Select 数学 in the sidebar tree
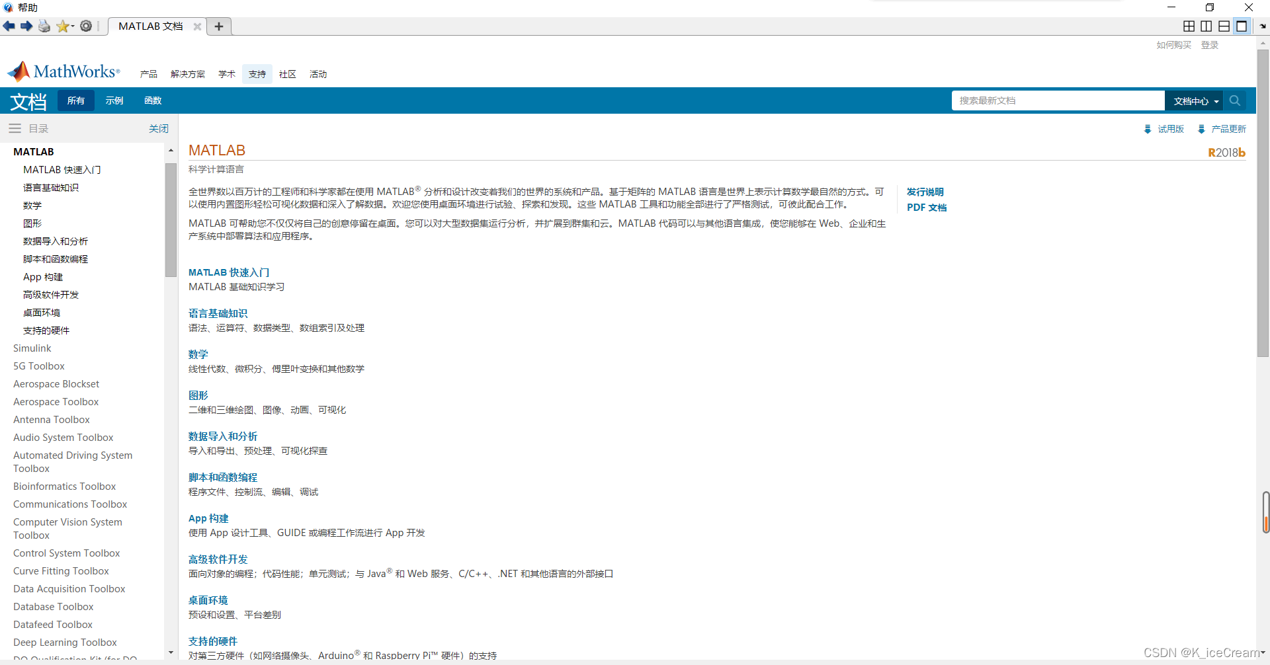The width and height of the screenshot is (1270, 665). [32, 206]
